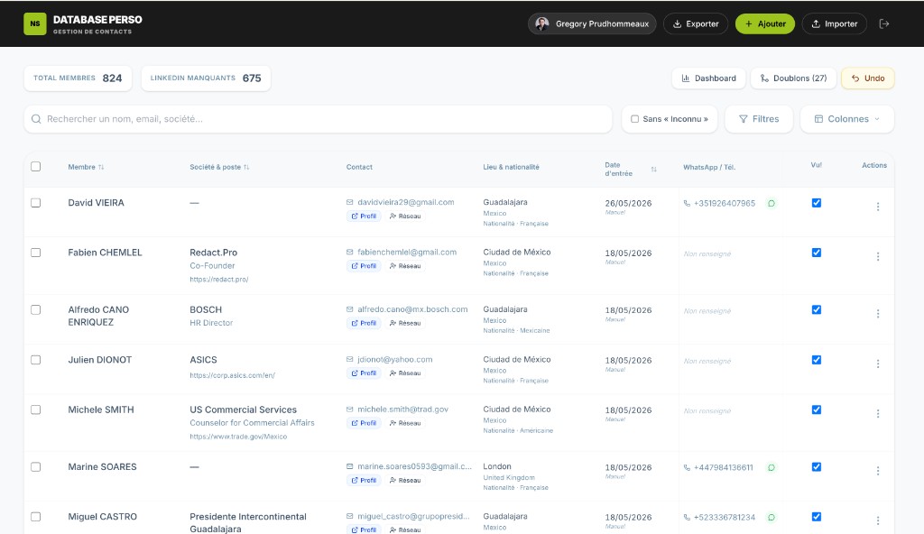Image resolution: width=924 pixels, height=534 pixels.
Task: Click the LinkedIn Manquants 675 counter
Action: coord(206,78)
